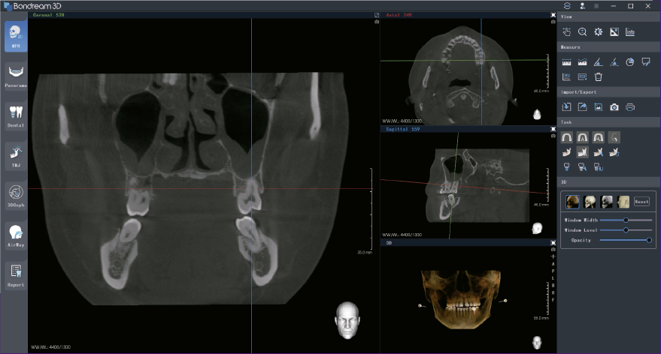Click the head orientation model in Sagittal view

(537, 228)
